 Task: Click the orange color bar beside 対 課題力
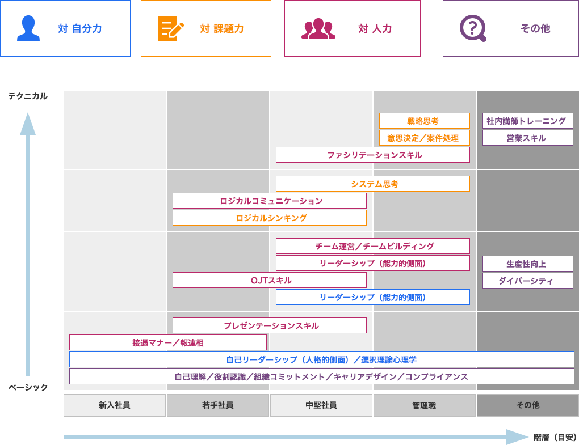[x=278, y=28]
